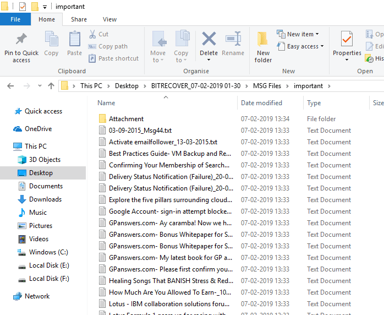The image size is (384, 315).
Task: Select Lotus - IBM collaboration solutions forum file
Action: coord(169,304)
